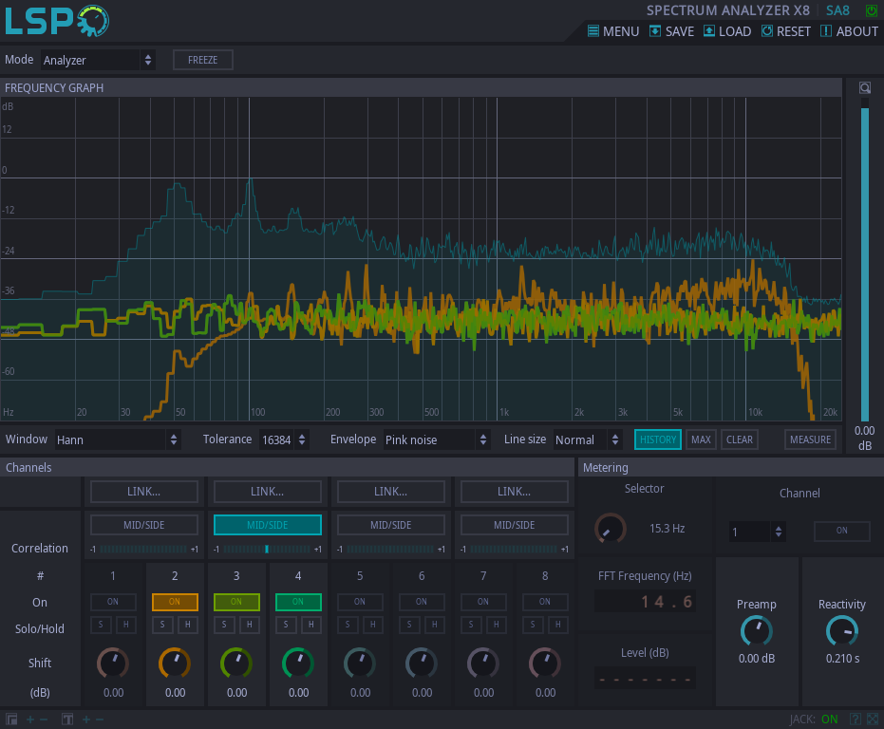This screenshot has width=884, height=729.
Task: Open the Tolerance dropdown showing 16384
Action: (x=284, y=439)
